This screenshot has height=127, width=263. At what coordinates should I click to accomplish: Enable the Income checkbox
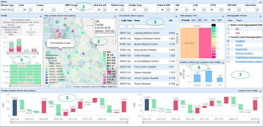tap(228, 45)
